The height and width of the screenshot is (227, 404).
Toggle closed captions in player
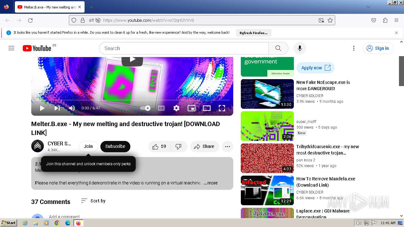coord(161,108)
